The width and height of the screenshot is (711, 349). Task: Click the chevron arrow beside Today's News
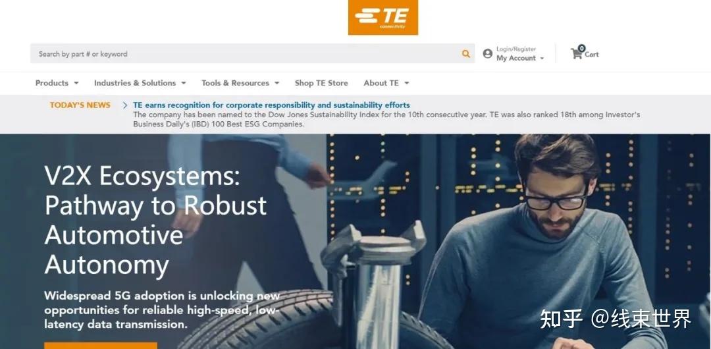pos(125,105)
